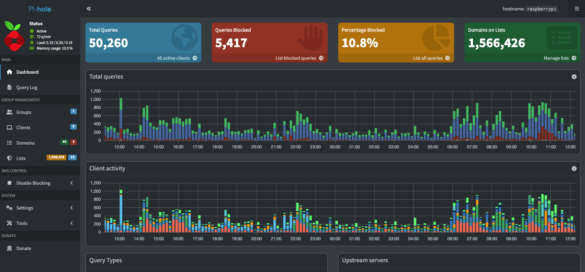This screenshot has width=585, height=272.
Task: Click the Domains list icon in sidebar
Action: pos(9,143)
